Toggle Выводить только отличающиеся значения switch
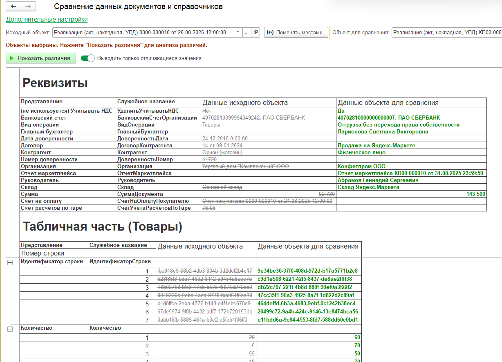The width and height of the screenshot is (502, 362). pyautogui.click(x=87, y=58)
